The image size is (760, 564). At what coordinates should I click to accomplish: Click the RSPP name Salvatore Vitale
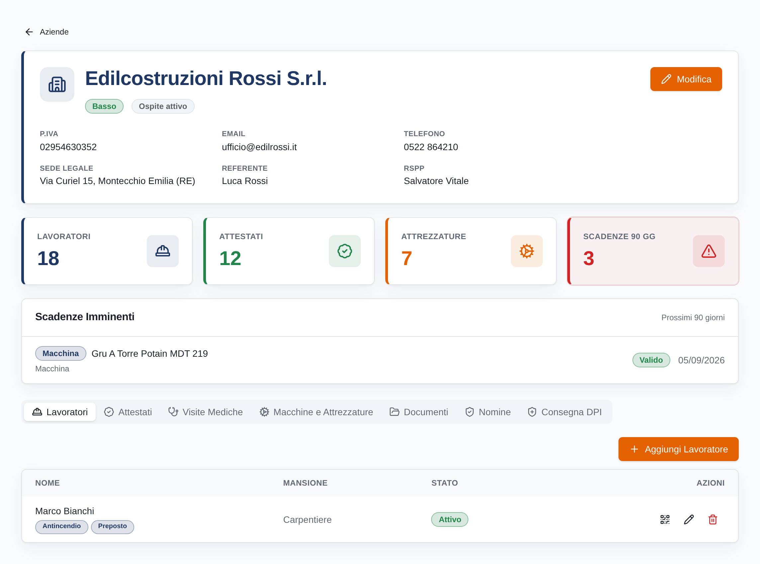tap(436, 181)
